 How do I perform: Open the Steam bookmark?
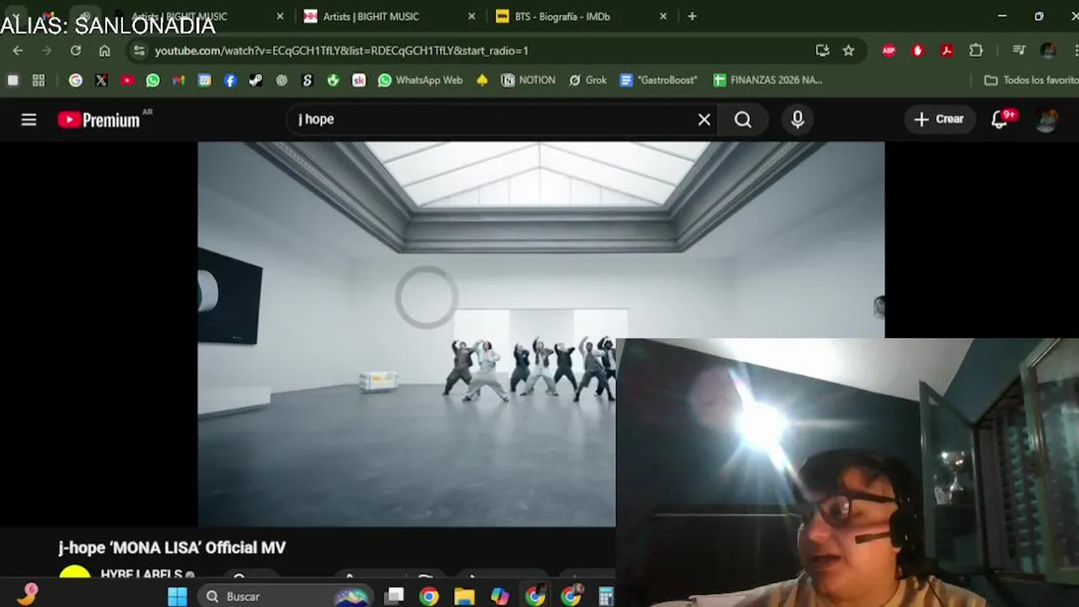pos(255,80)
